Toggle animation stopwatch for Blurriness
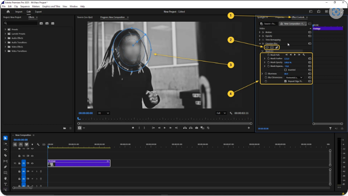This screenshot has width=348, height=196. click(x=266, y=74)
